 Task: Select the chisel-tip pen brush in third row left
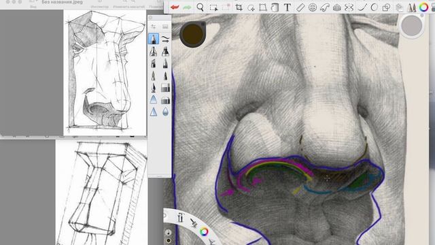[154, 63]
